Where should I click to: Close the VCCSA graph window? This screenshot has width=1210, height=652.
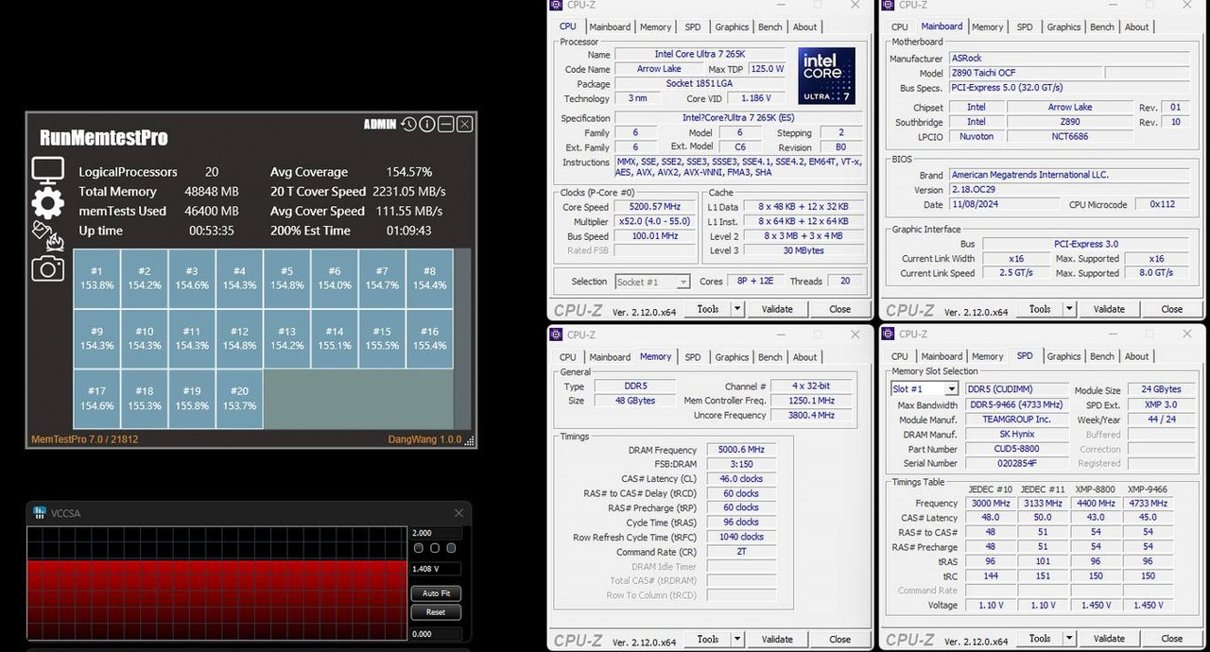click(x=458, y=513)
